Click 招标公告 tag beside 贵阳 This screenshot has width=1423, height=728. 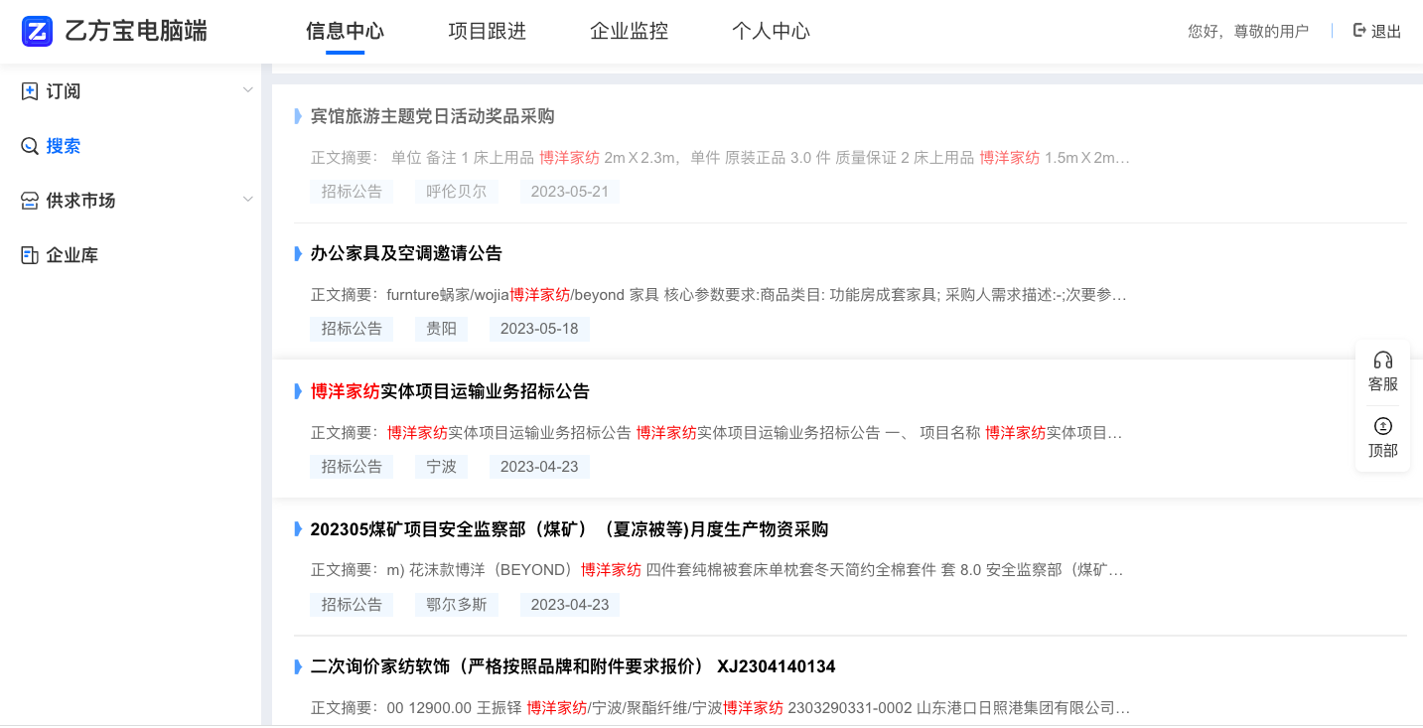point(352,329)
